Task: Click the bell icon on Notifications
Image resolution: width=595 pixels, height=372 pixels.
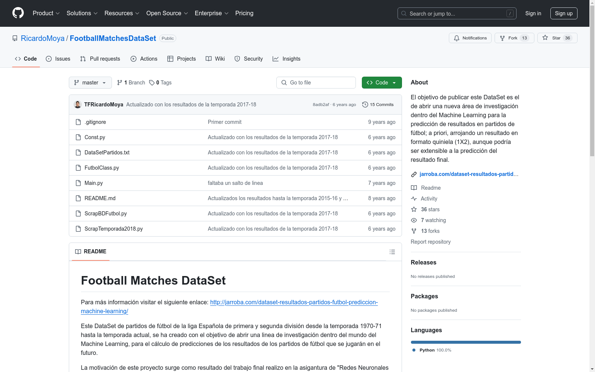Action: click(x=457, y=38)
